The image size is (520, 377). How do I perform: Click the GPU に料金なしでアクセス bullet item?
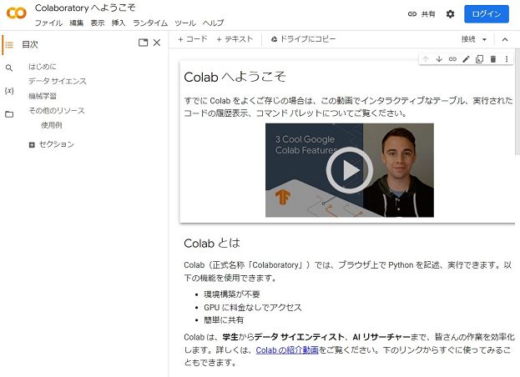point(253,308)
